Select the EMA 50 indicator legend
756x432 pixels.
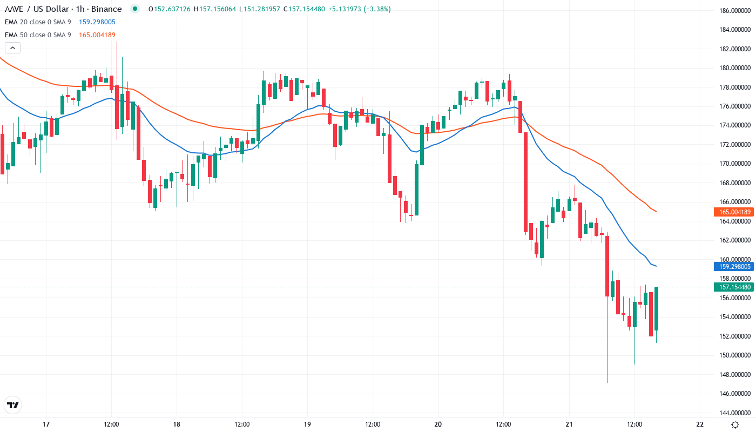[x=38, y=35]
